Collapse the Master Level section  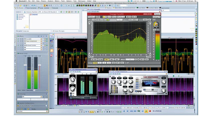coord(18,54)
